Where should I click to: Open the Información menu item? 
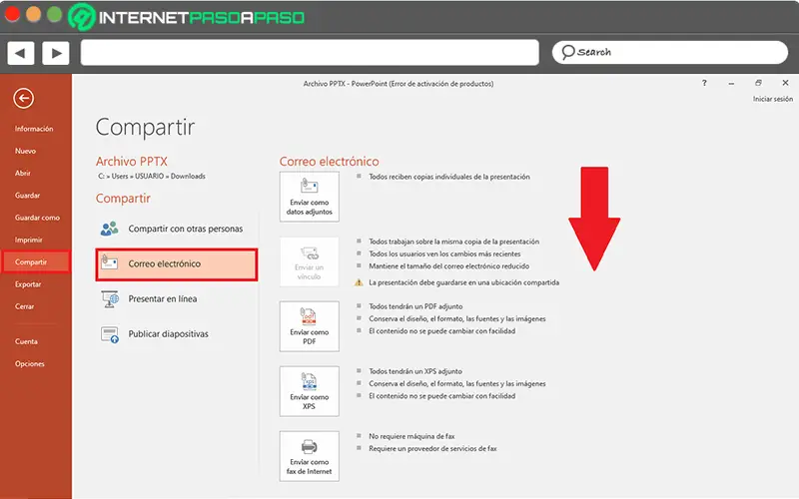(x=34, y=129)
